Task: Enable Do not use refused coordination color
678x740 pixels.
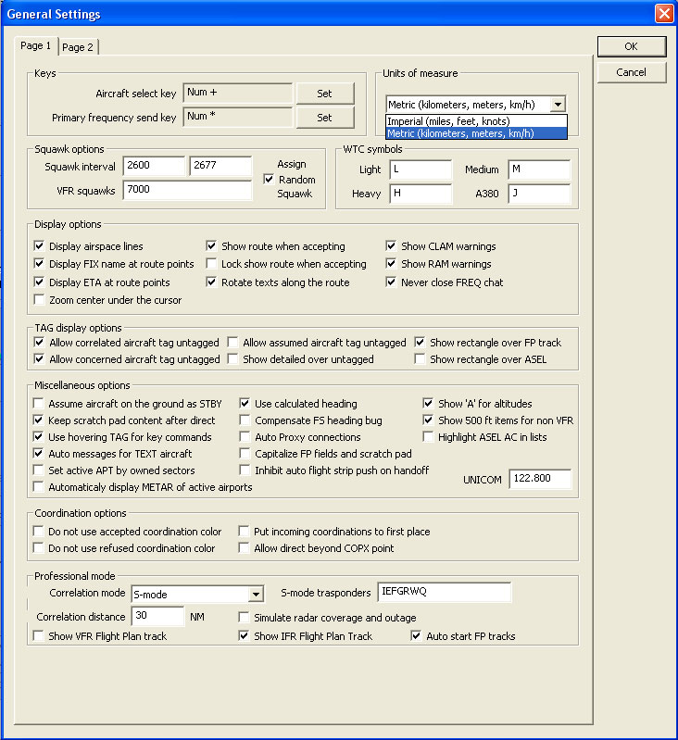Action: point(38,548)
